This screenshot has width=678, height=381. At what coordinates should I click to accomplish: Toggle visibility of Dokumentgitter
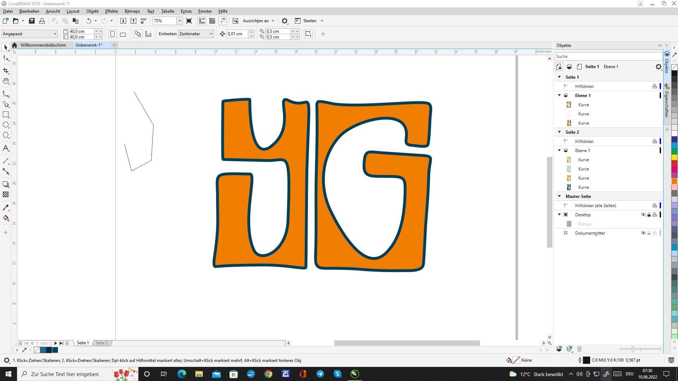tap(643, 233)
